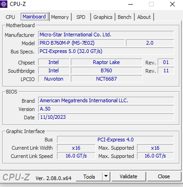Click the CPU-Z app icon in title bar

point(4,4)
